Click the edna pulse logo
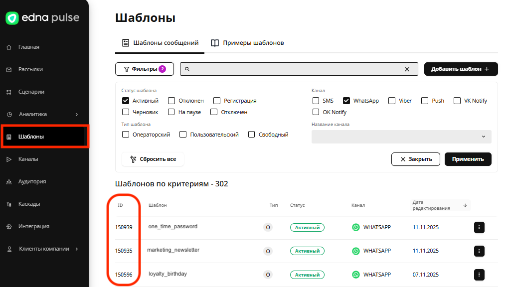The height and width of the screenshot is (287, 508). 42,18
